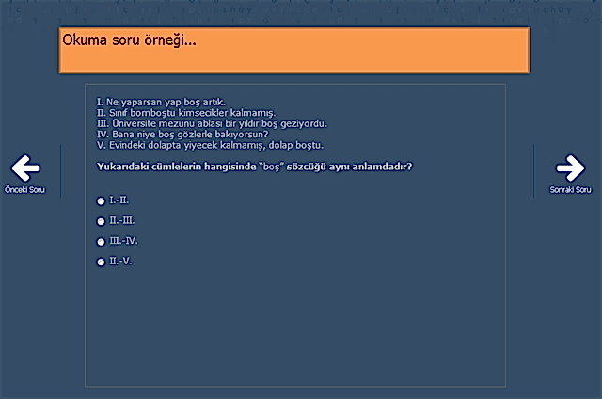Viewport: 602px width, 399px height.
Task: Click the right arrow icon for next question
Action: click(x=569, y=168)
